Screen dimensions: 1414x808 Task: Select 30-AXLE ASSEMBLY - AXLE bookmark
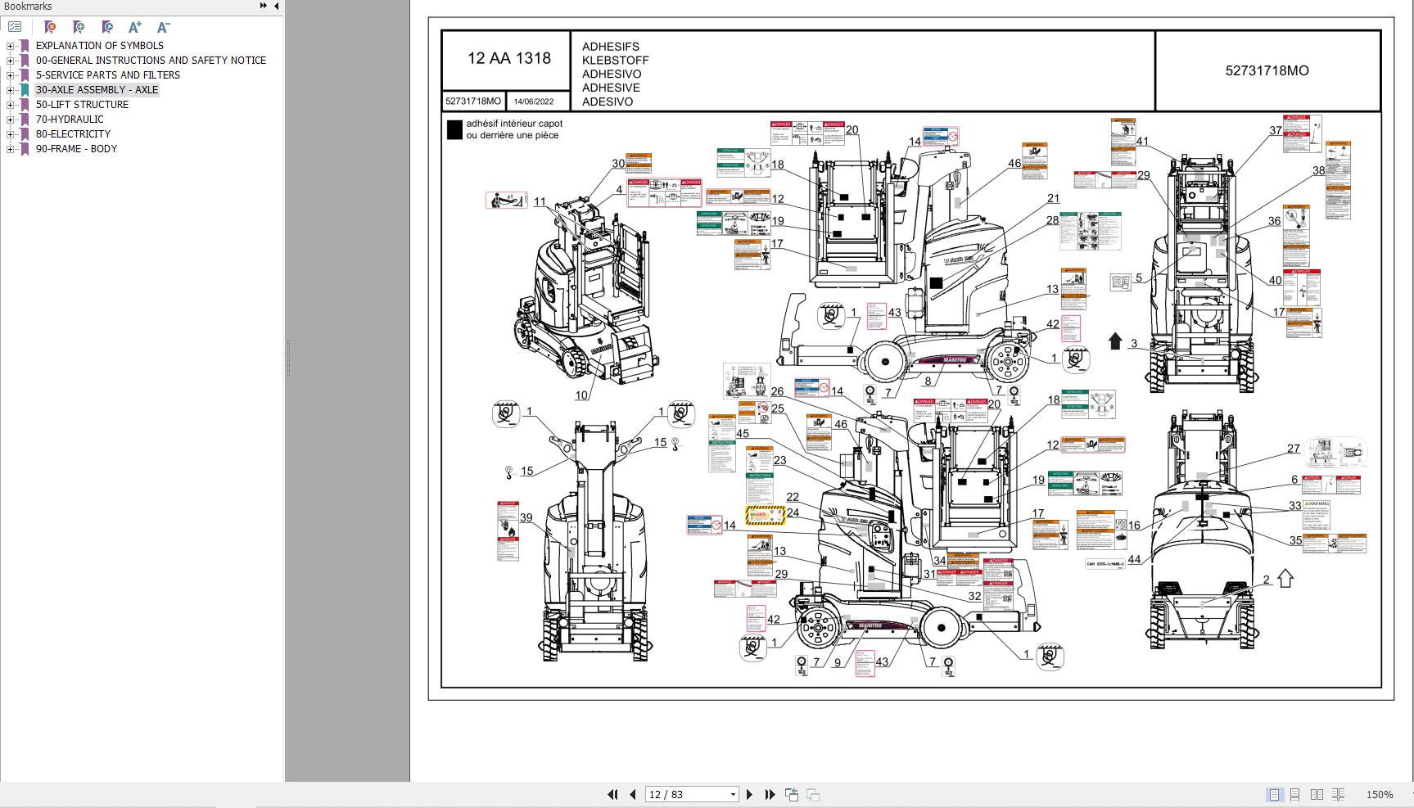(97, 90)
